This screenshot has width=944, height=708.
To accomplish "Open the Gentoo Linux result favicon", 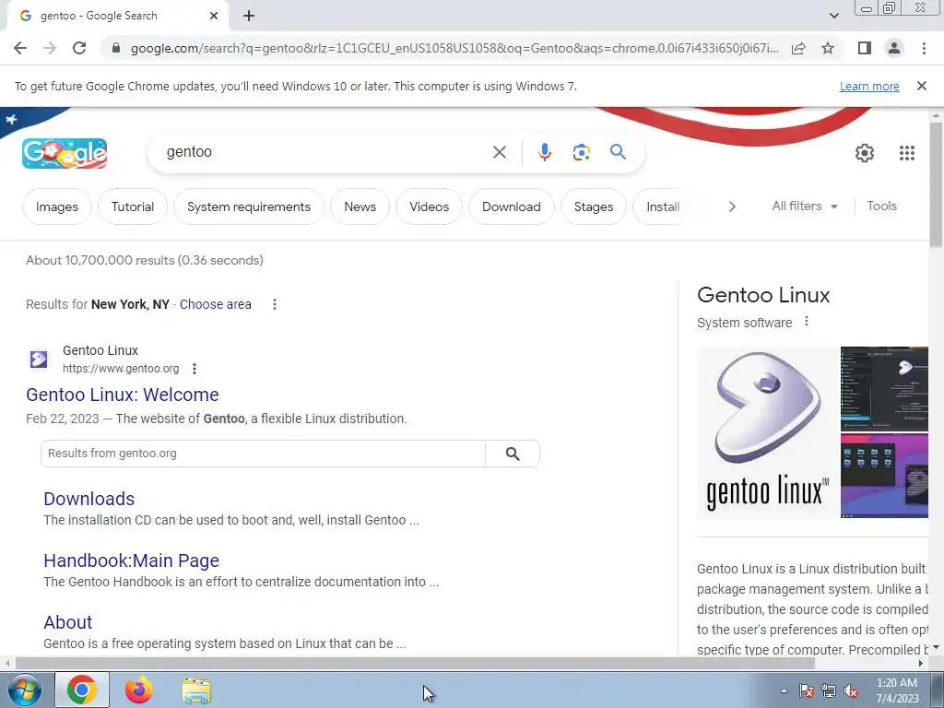I will [39, 360].
